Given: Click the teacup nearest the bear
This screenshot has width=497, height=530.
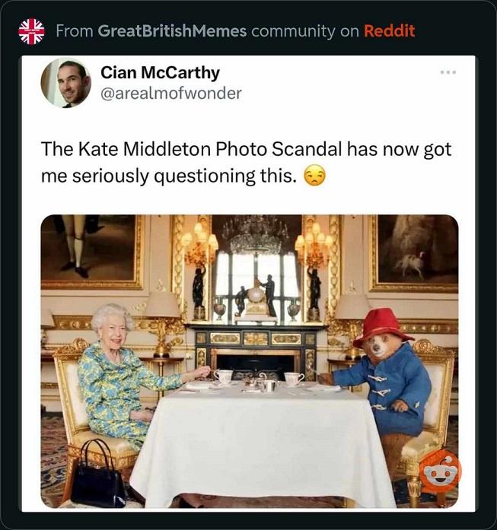Looking at the screenshot, I should coord(294,377).
